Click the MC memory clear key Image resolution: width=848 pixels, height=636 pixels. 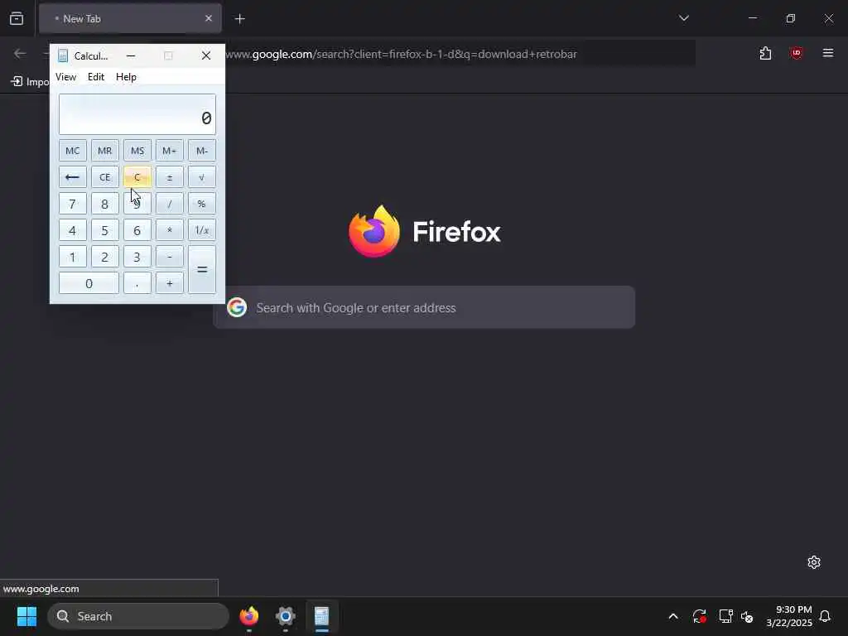pos(73,151)
